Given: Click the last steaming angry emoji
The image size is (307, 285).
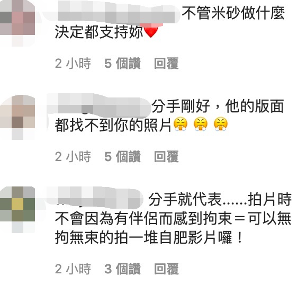Looking at the screenshot, I should coord(221,124).
